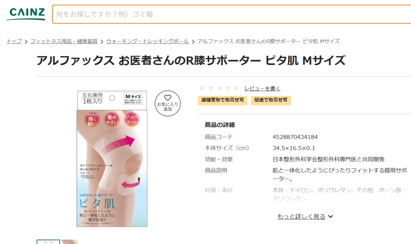Screen dimensions: 411x244
Task: Focus the 何をお探しですか search field
Action: [232, 14]
